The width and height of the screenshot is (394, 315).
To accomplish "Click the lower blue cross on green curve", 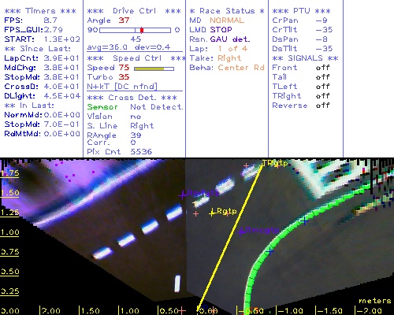I will tap(269, 251).
